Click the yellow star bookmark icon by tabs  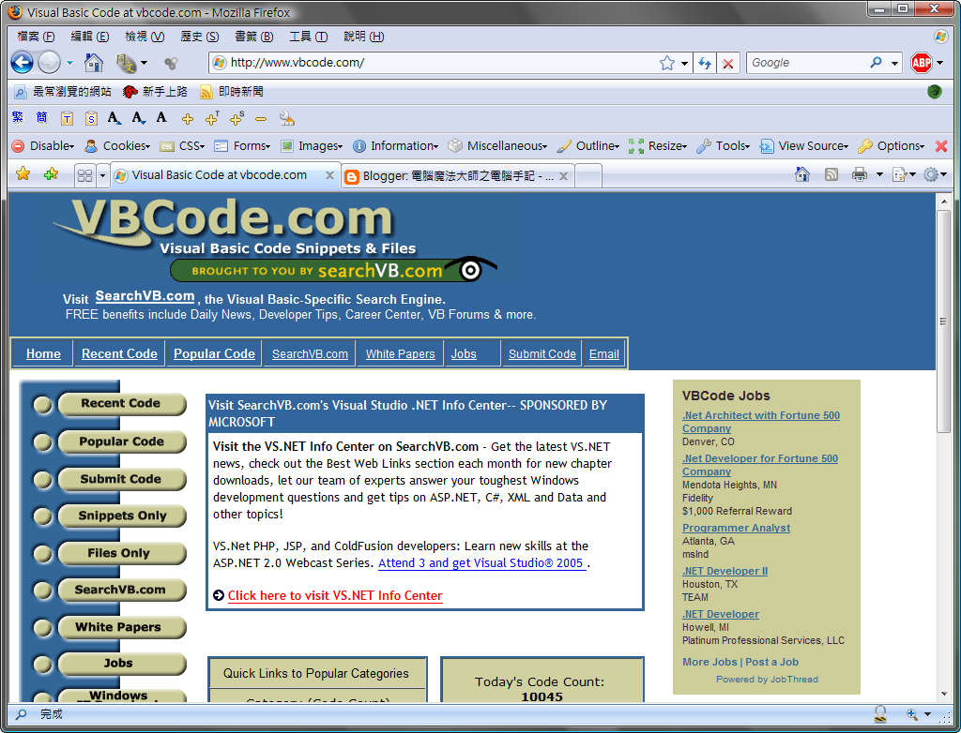point(23,174)
